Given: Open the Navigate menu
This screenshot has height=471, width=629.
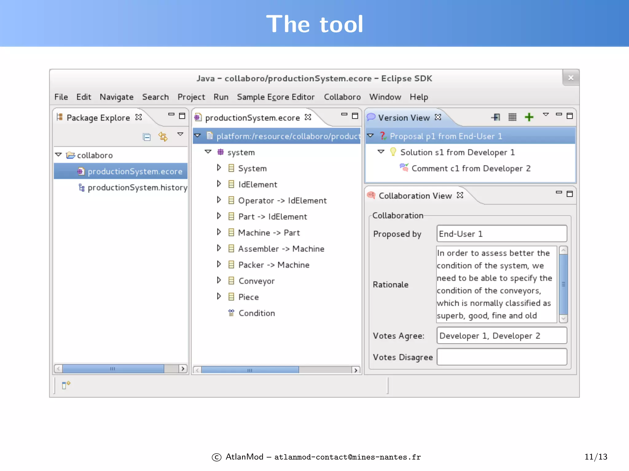Looking at the screenshot, I should coord(116,97).
